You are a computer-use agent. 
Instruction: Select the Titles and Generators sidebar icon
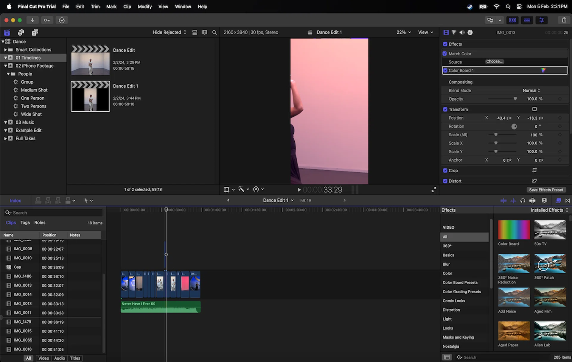(x=35, y=32)
